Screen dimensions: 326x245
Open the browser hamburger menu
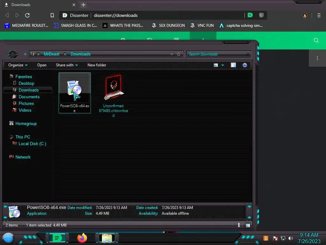(x=319, y=15)
